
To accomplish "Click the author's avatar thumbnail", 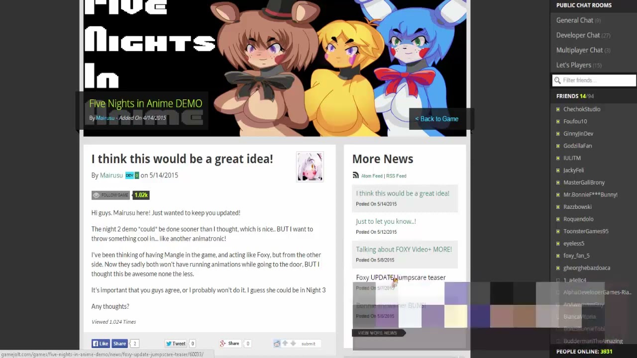I will coord(310,167).
